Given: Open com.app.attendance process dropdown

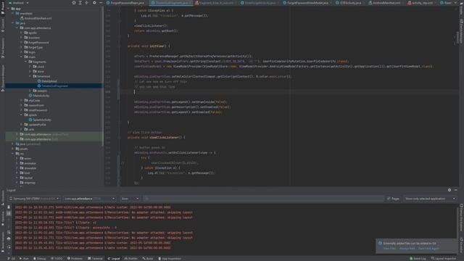Looking at the screenshot, I should pos(89,199).
